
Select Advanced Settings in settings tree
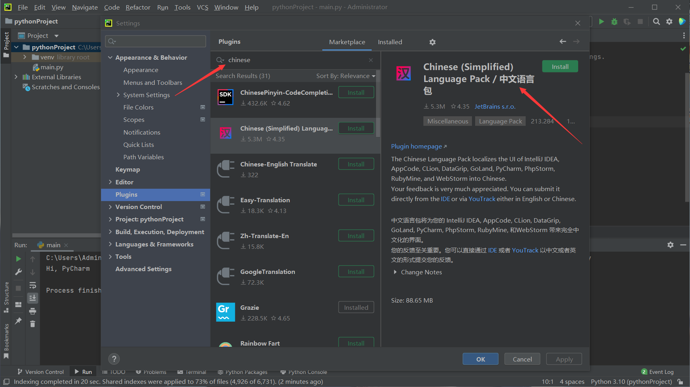coord(144,269)
